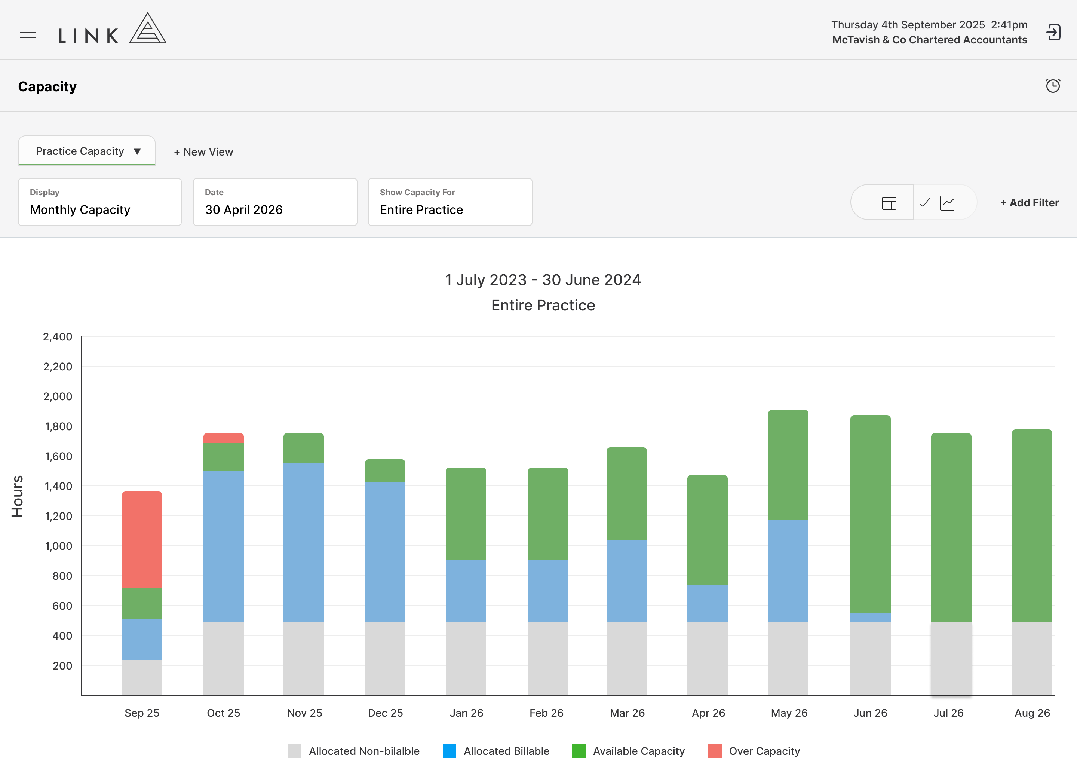Click the green Available segment for Aug 26
The height and width of the screenshot is (766, 1077).
tap(1032, 526)
